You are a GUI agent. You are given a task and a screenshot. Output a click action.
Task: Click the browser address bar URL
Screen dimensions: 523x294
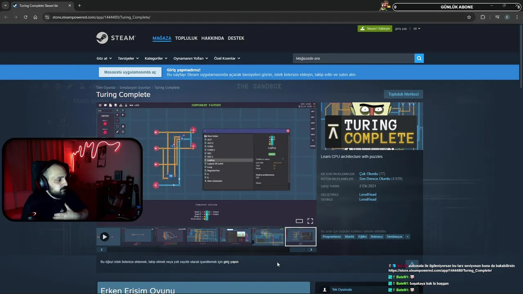(x=101, y=17)
